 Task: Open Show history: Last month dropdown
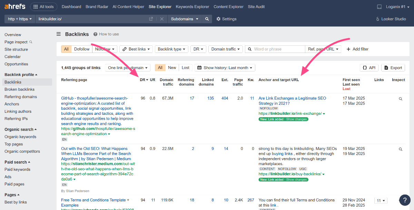tap(225, 68)
